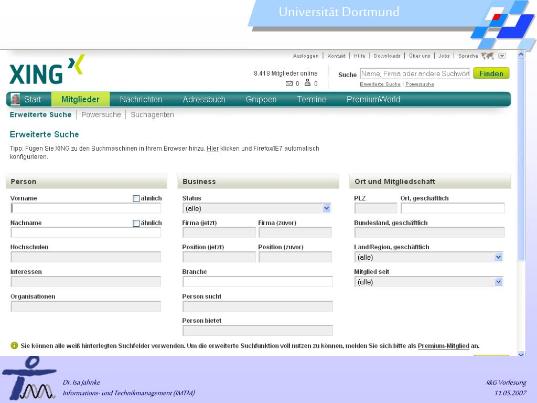
Task: Switch to the Gruppen tab
Action: click(261, 99)
